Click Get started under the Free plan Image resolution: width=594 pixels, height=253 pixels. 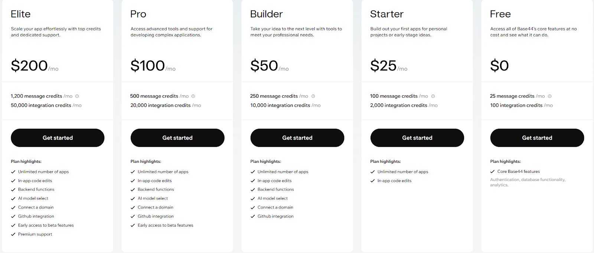tap(537, 138)
